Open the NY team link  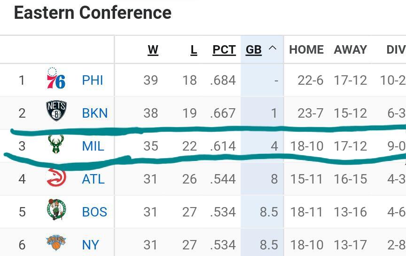pos(90,245)
